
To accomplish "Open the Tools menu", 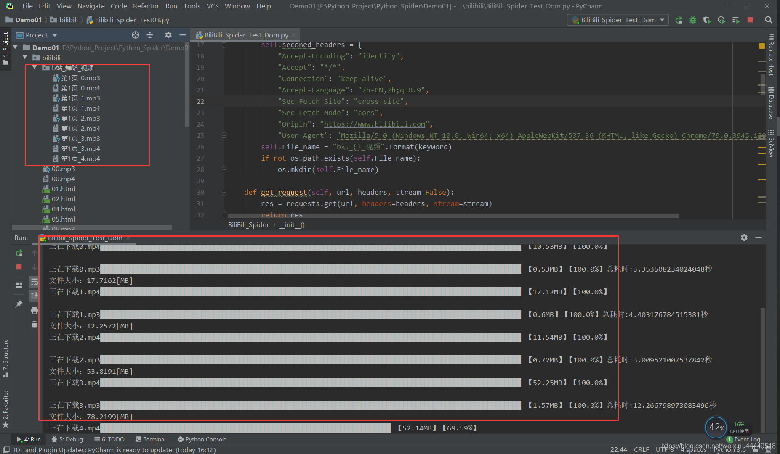I will [x=192, y=6].
